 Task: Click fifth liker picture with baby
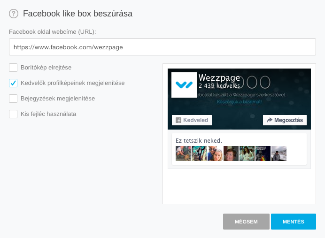coord(247,154)
